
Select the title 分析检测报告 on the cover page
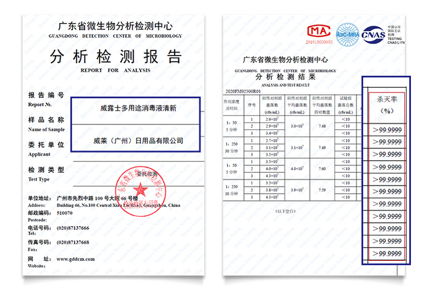[116, 57]
